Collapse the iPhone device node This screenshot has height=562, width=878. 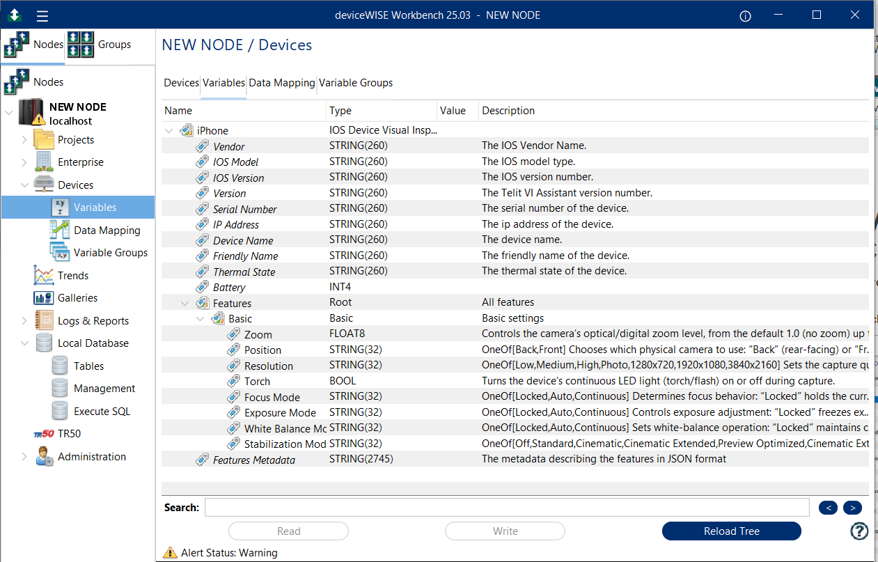coord(168,130)
